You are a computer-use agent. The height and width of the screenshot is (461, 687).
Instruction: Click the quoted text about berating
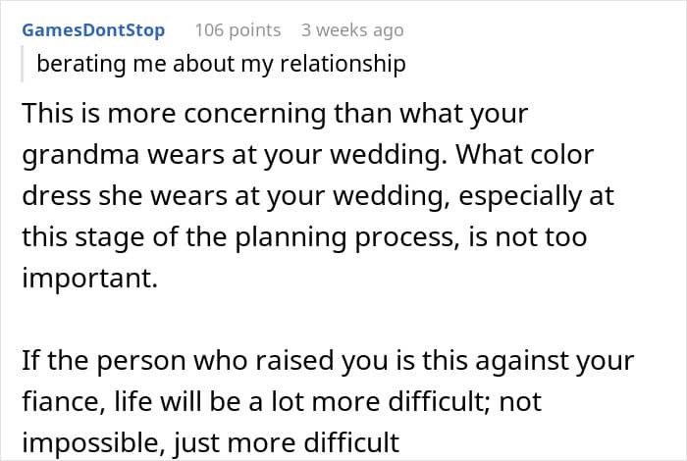(221, 65)
